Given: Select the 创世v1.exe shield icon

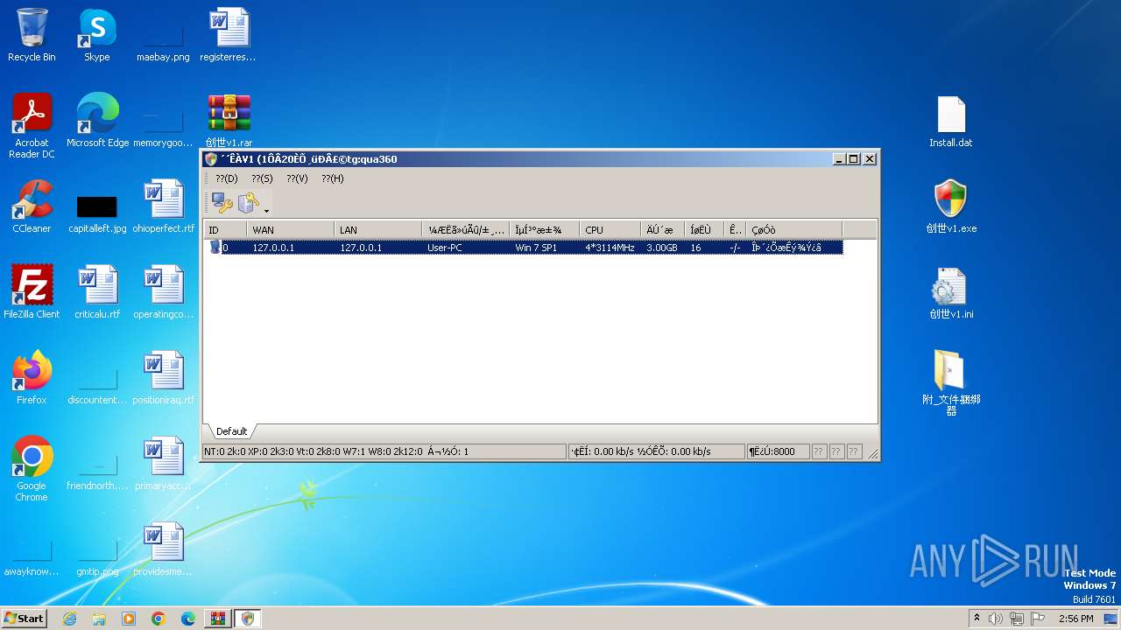Looking at the screenshot, I should [951, 206].
